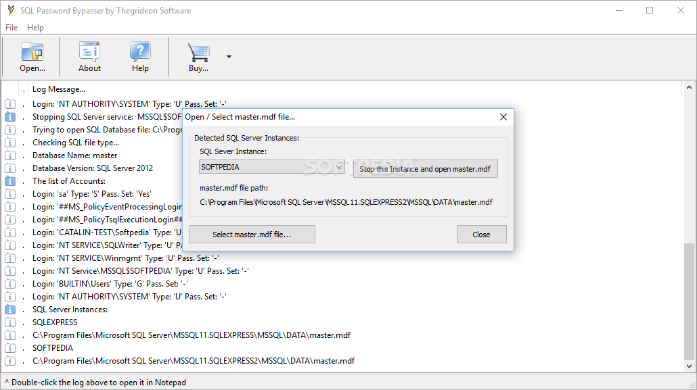
Task: Click info icon beside SOFTPEDIA log row
Action: (9, 348)
